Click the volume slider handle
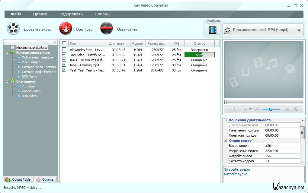The image size is (308, 193). pos(271,109)
